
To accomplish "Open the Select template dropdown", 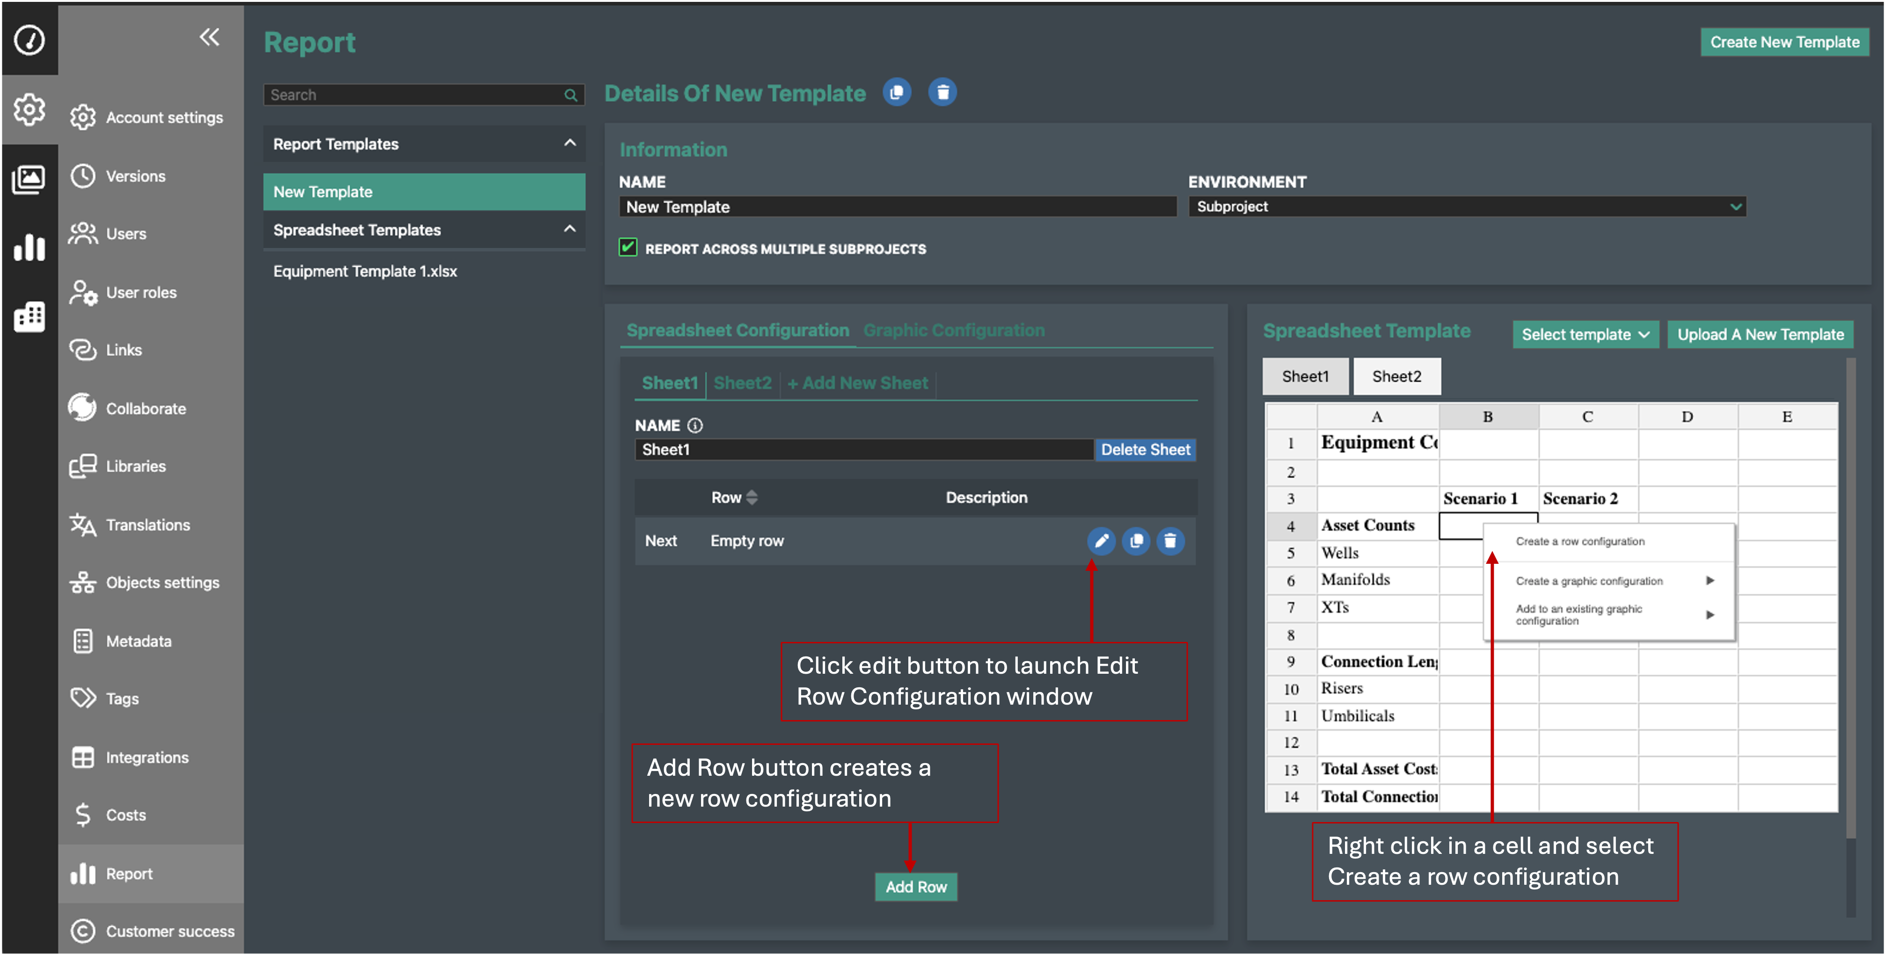I will pyautogui.click(x=1585, y=335).
